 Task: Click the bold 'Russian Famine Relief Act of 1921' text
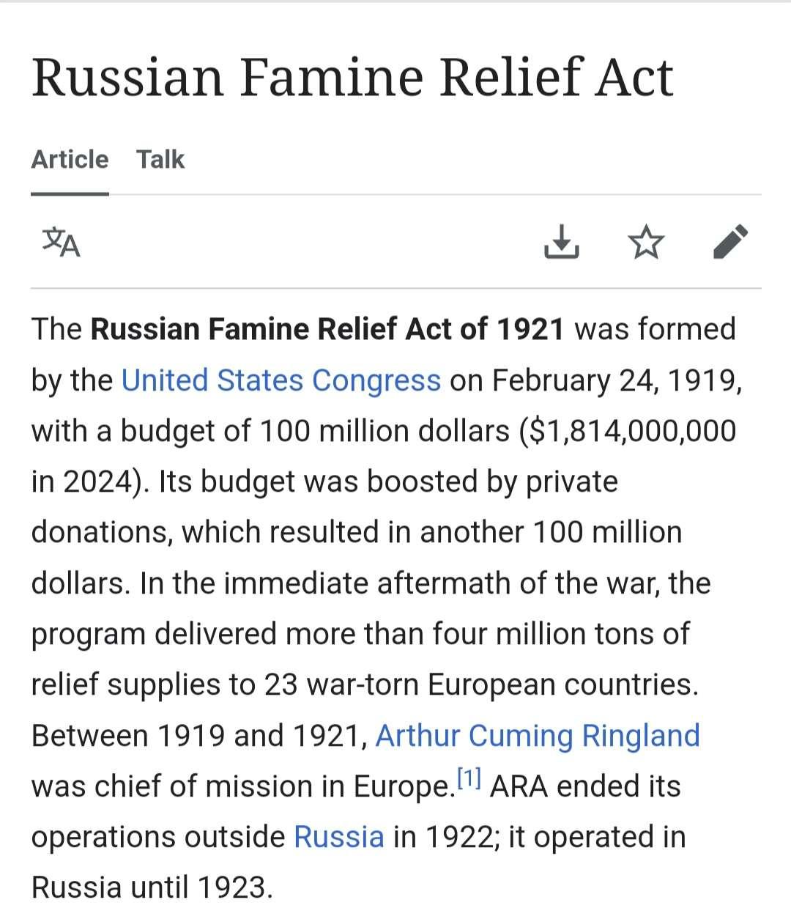[x=327, y=329]
